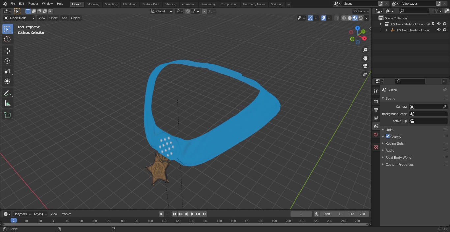Expand the Audio panel

pos(390,150)
